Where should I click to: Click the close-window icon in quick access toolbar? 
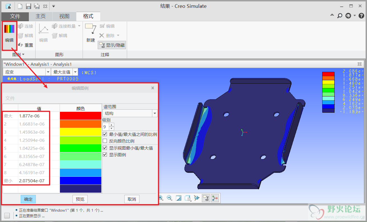[45, 6]
